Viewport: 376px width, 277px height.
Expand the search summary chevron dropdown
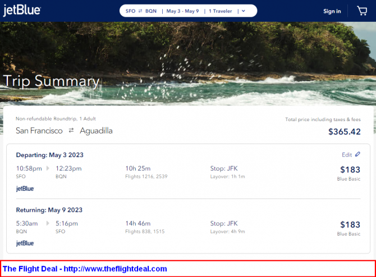pos(244,11)
